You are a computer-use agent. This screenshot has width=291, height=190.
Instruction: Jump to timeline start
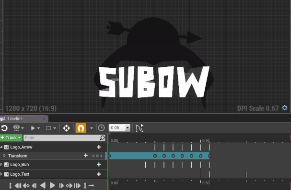point(18,185)
